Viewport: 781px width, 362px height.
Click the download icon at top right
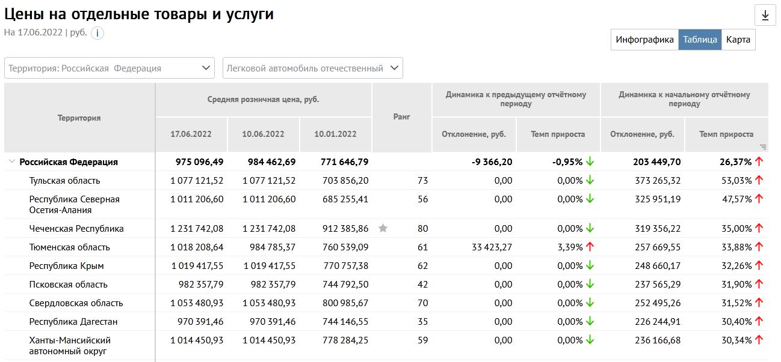point(765,16)
